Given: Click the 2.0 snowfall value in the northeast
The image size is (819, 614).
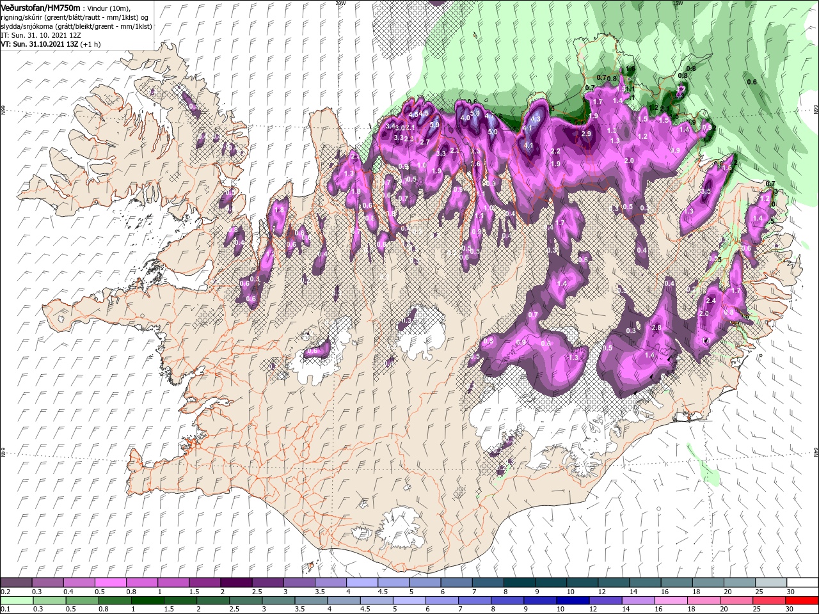Looking at the screenshot, I should pyautogui.click(x=629, y=161).
